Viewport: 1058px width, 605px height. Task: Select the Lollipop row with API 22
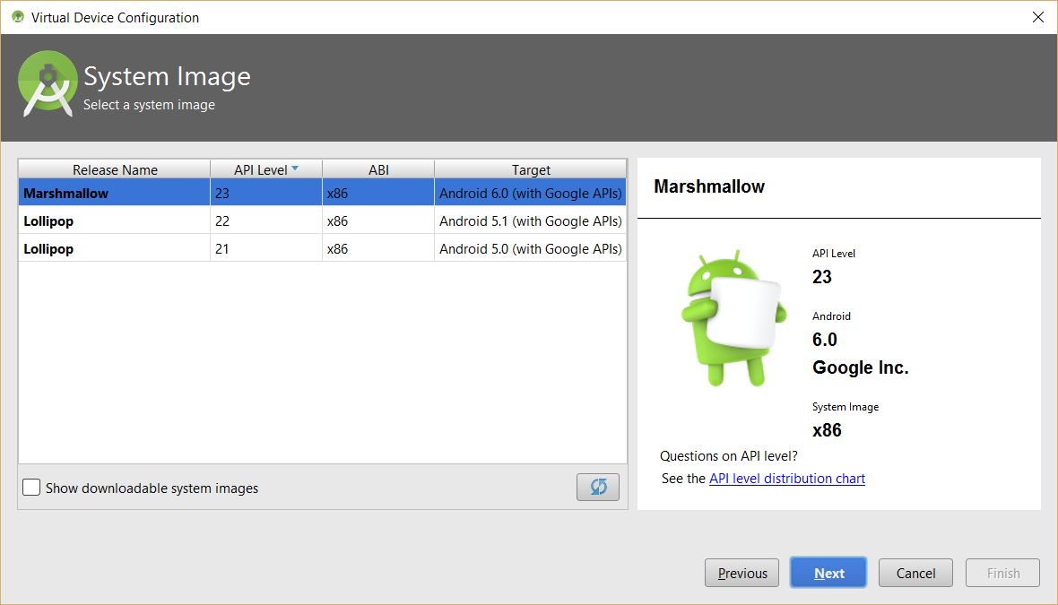tap(323, 220)
